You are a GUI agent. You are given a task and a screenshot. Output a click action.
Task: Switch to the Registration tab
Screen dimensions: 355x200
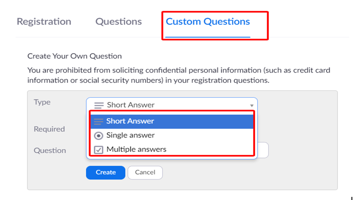tap(44, 21)
